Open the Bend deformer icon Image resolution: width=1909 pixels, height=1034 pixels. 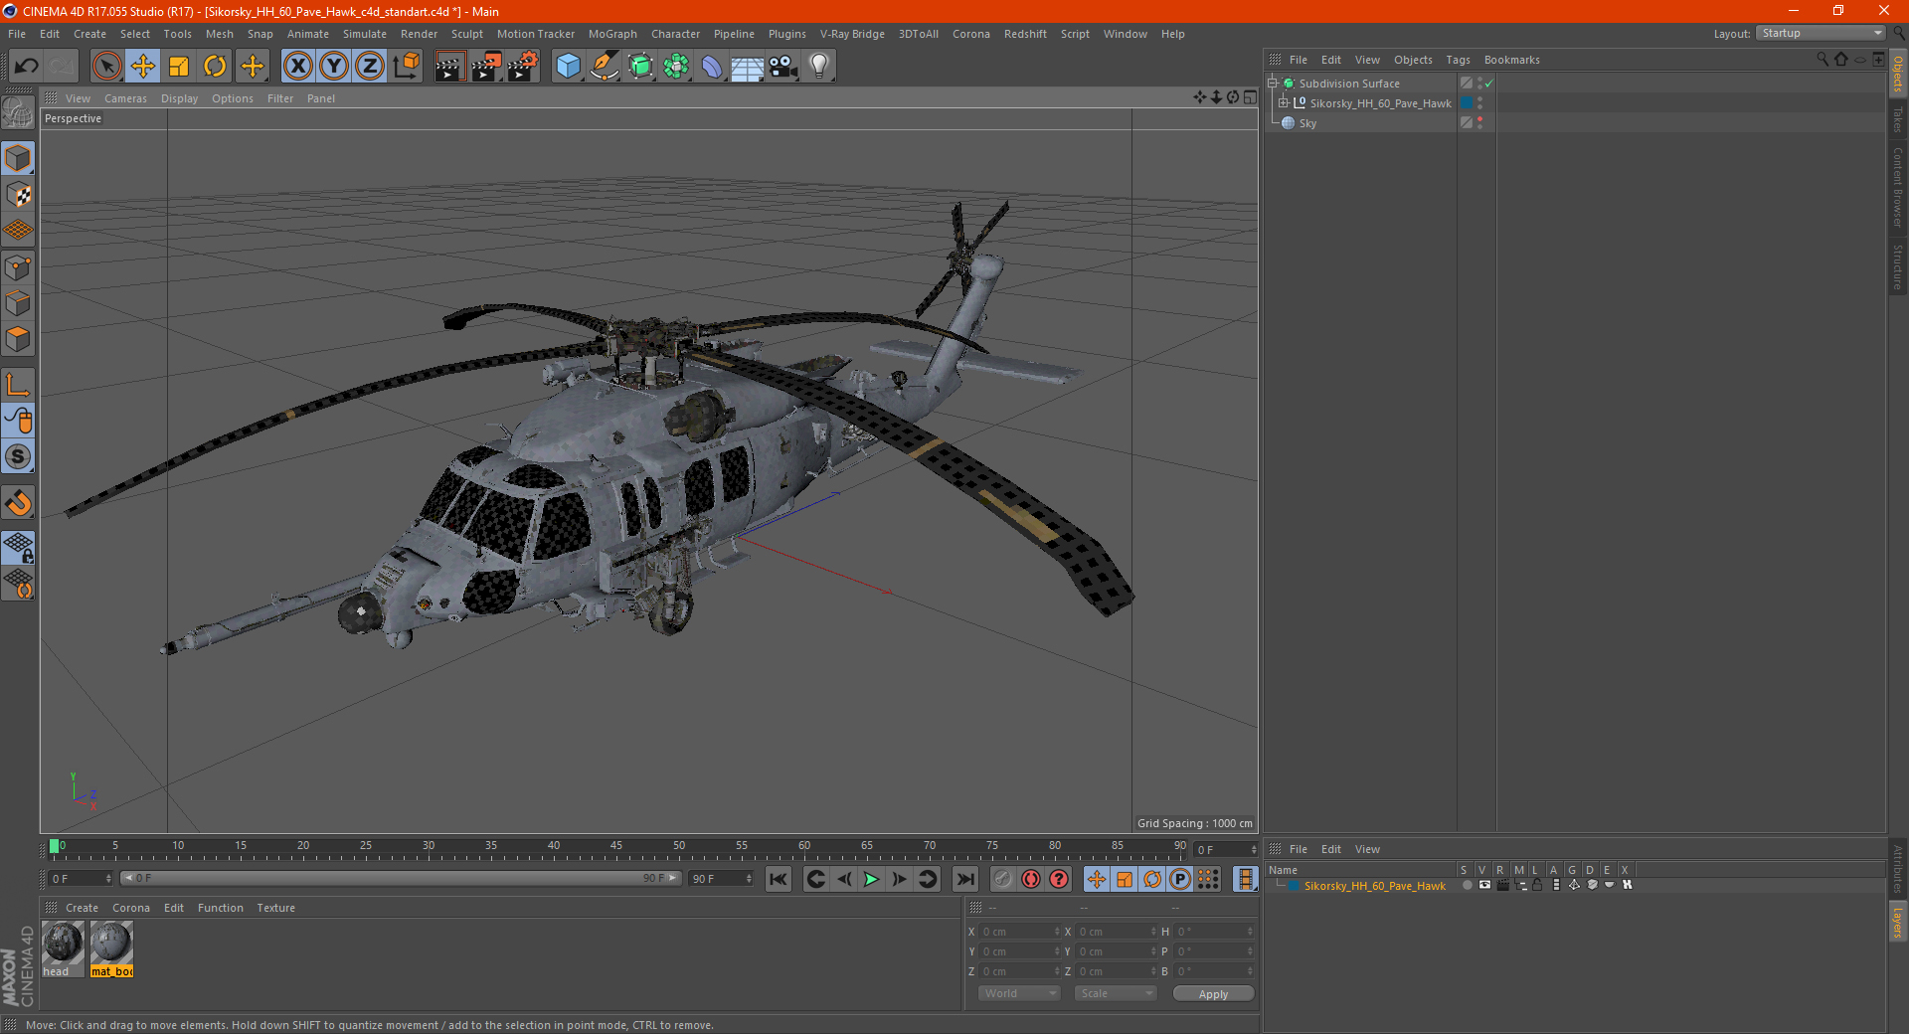[712, 67]
